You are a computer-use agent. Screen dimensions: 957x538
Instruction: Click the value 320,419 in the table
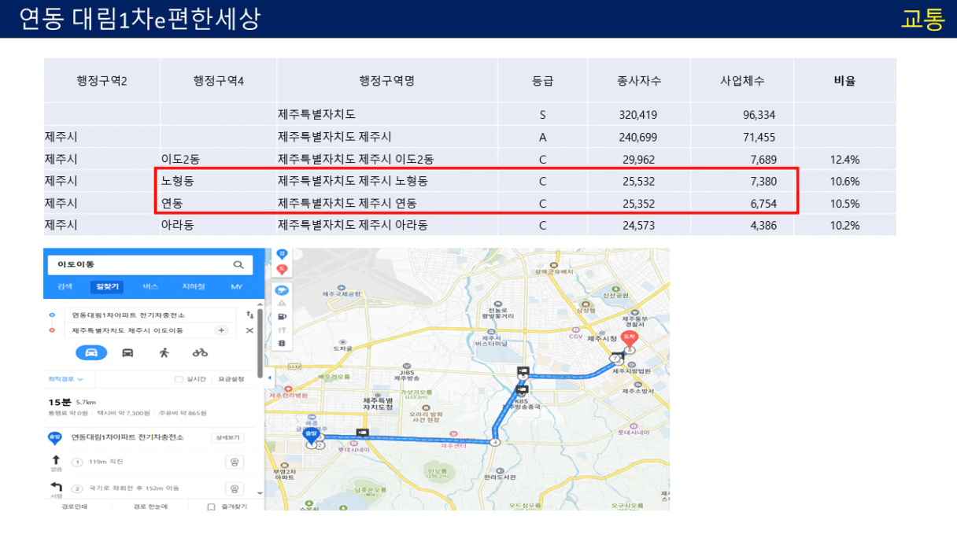[638, 115]
